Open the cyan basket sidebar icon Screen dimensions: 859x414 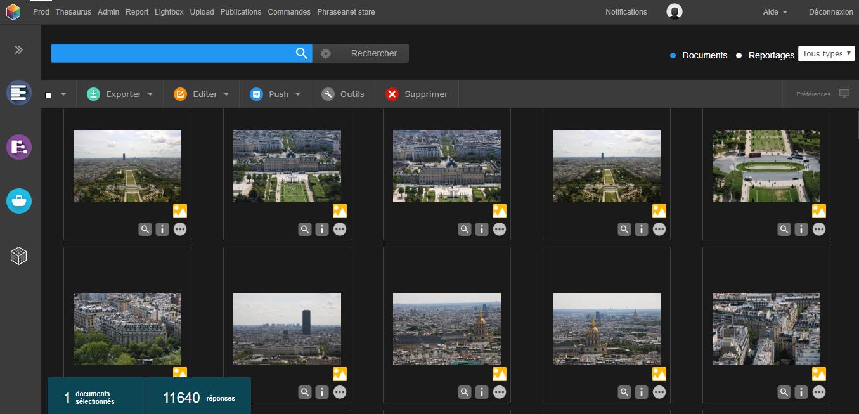(19, 201)
